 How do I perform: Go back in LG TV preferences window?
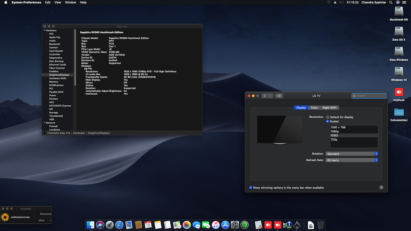tap(264, 96)
